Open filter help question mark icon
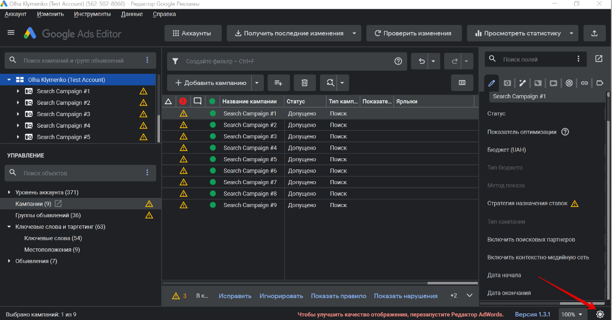This screenshot has width=612, height=320. pyautogui.click(x=398, y=62)
